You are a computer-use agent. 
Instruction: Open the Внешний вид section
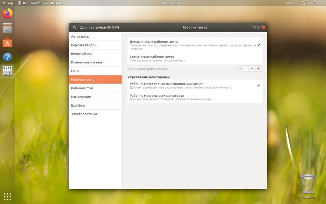tap(95, 54)
